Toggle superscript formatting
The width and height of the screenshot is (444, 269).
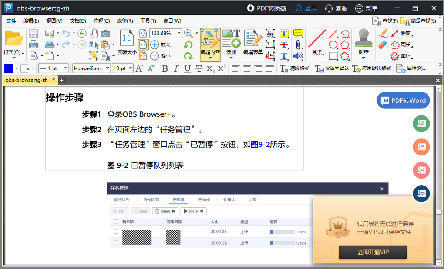pyautogui.click(x=222, y=68)
